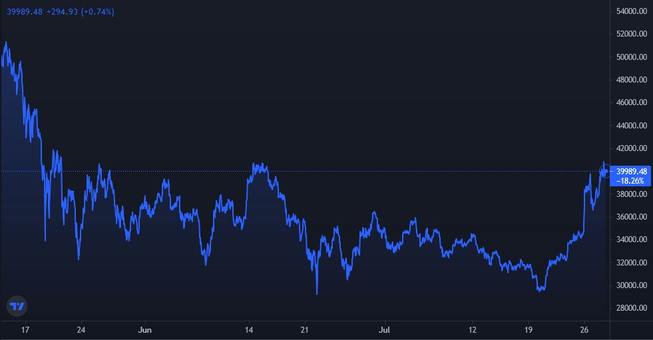The image size is (653, 340).
Task: Select the 48000.00 price axis label
Action: [631, 79]
